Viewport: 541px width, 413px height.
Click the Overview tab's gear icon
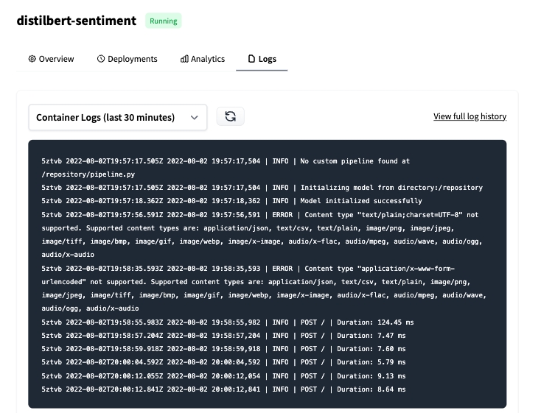coord(32,59)
